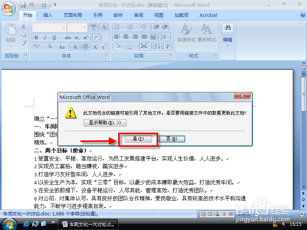Shrink font size button
The height and width of the screenshot is (230, 307).
104,47
